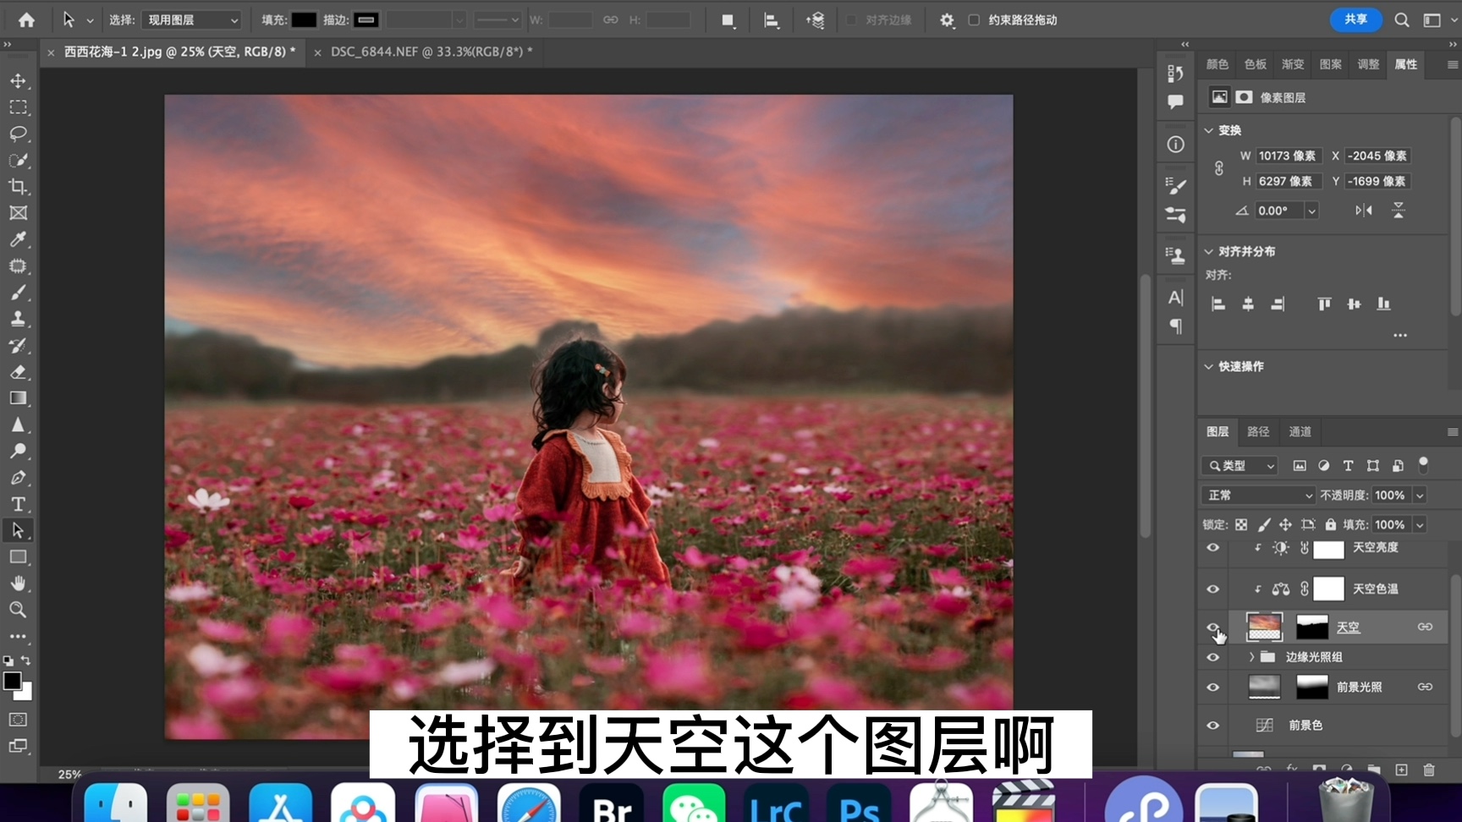Collapse the 变换 section in Properties
The width and height of the screenshot is (1462, 822).
1209,130
